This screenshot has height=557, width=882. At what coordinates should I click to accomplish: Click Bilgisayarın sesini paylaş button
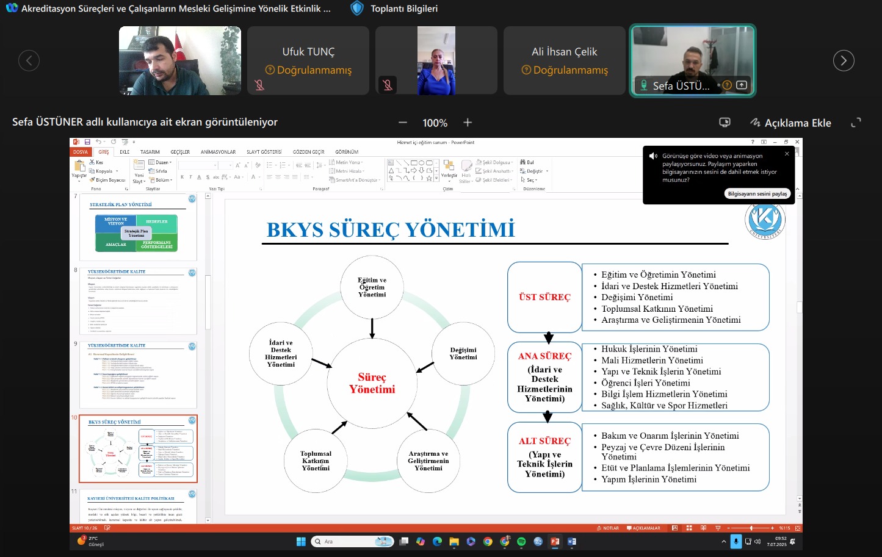[x=757, y=193]
